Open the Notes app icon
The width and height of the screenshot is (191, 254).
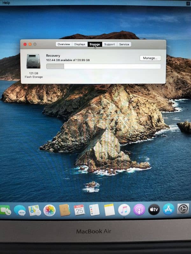click(x=109, y=210)
